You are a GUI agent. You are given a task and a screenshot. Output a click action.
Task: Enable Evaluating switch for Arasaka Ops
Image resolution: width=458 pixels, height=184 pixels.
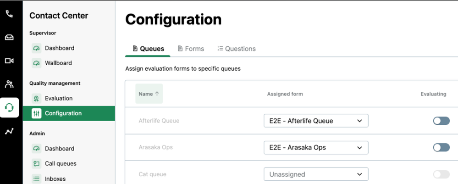(441, 147)
